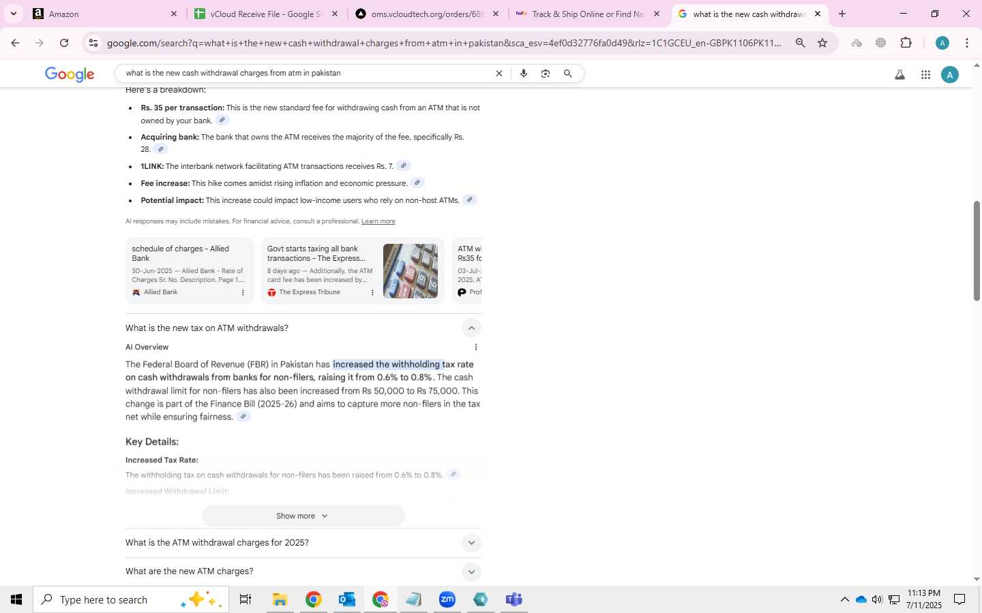982x613 pixels.
Task: Open Google account avatar on page
Action: point(950,75)
